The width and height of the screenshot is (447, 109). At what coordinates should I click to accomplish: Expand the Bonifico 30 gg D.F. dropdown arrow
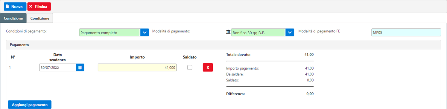[x=290, y=32]
